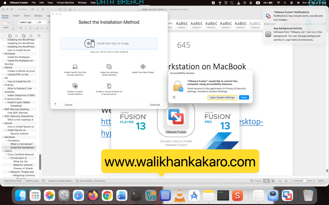The height and width of the screenshot is (205, 329).
Task: Choose Create a custom virtual machine
Action: click(75, 87)
